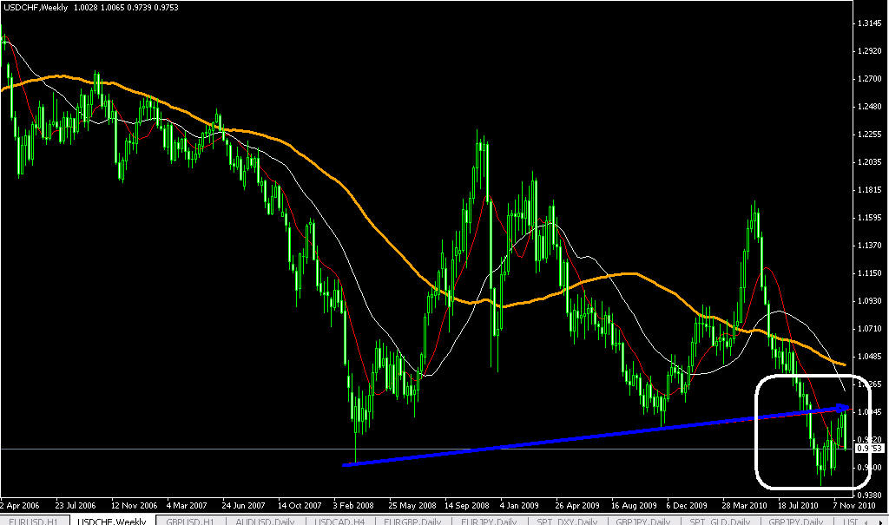
Task: Click the 28 Mar 2010 date label
Action: tap(744, 505)
